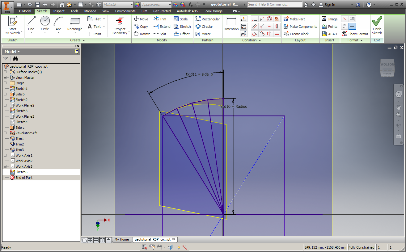406x252 pixels.
Task: Click the Mirror button
Action: [x=203, y=34]
